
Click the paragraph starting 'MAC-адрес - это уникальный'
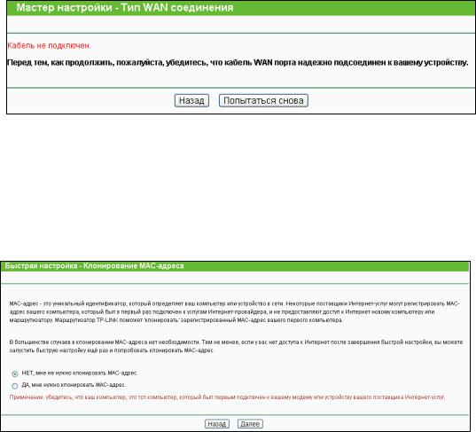click(x=234, y=311)
